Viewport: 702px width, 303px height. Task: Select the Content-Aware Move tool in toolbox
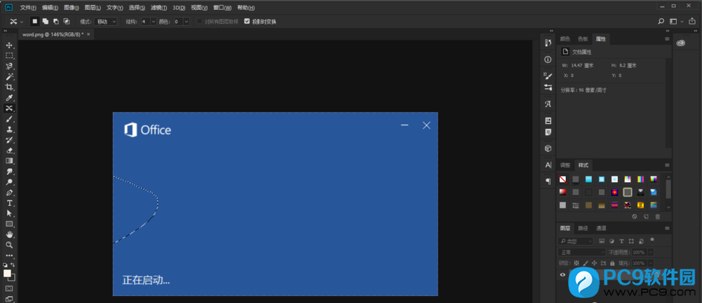point(9,108)
